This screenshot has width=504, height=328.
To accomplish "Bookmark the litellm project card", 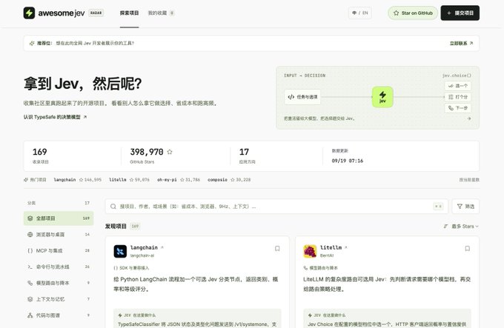I will pyautogui.click(x=468, y=249).
